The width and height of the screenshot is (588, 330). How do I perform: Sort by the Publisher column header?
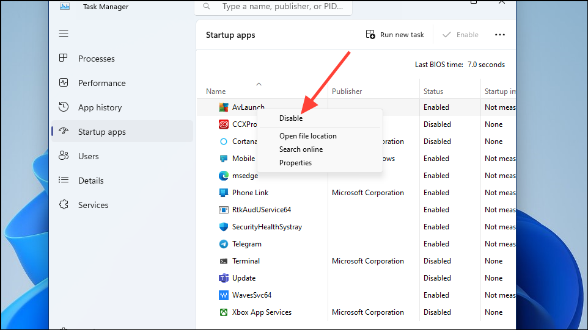347,91
